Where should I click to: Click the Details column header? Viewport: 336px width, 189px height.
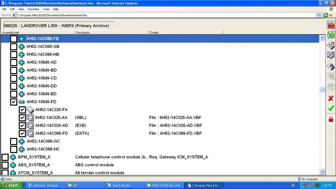coord(186,33)
